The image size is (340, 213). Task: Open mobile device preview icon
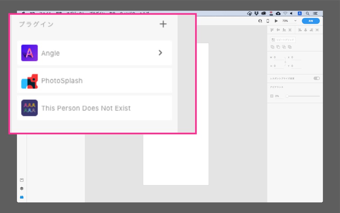click(268, 21)
